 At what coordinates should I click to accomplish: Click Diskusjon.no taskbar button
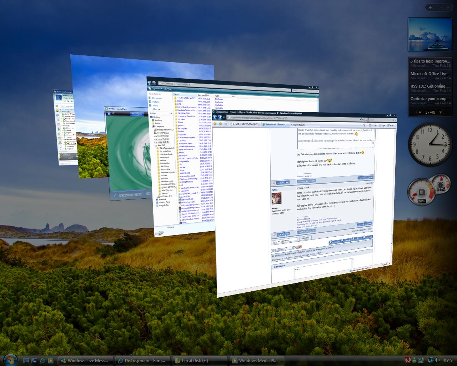tap(143, 361)
